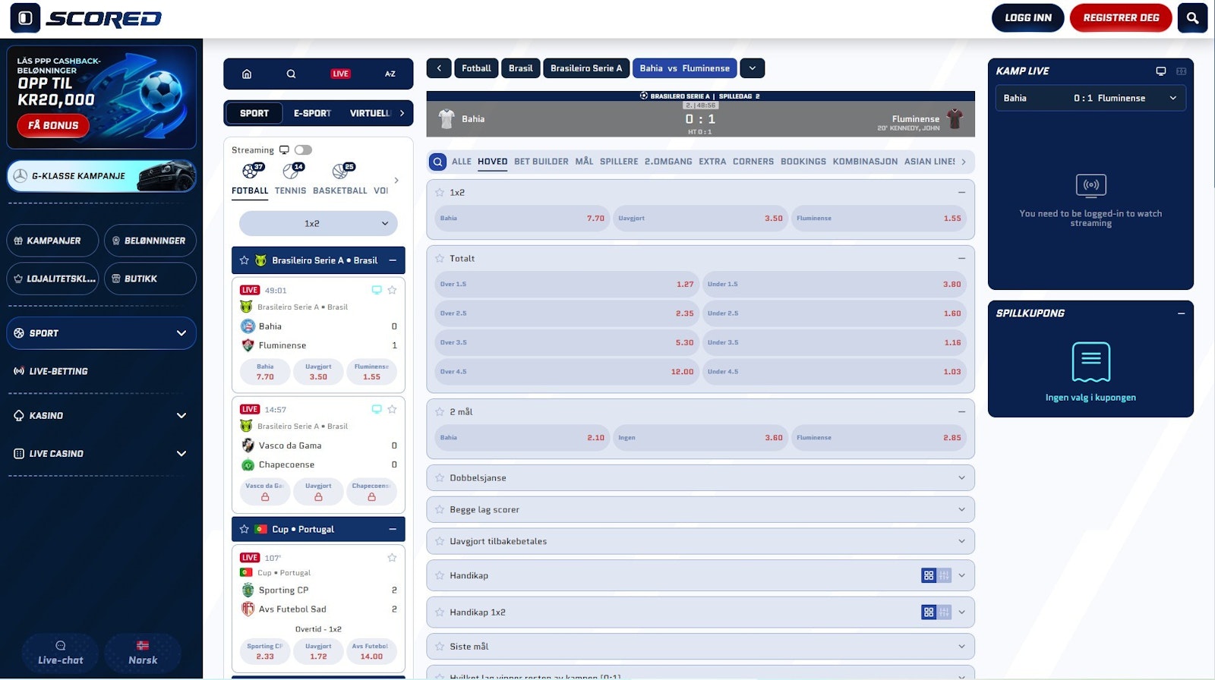Image resolution: width=1215 pixels, height=680 pixels.
Task: Switch Handikap 1x2 to grid view
Action: click(x=929, y=612)
